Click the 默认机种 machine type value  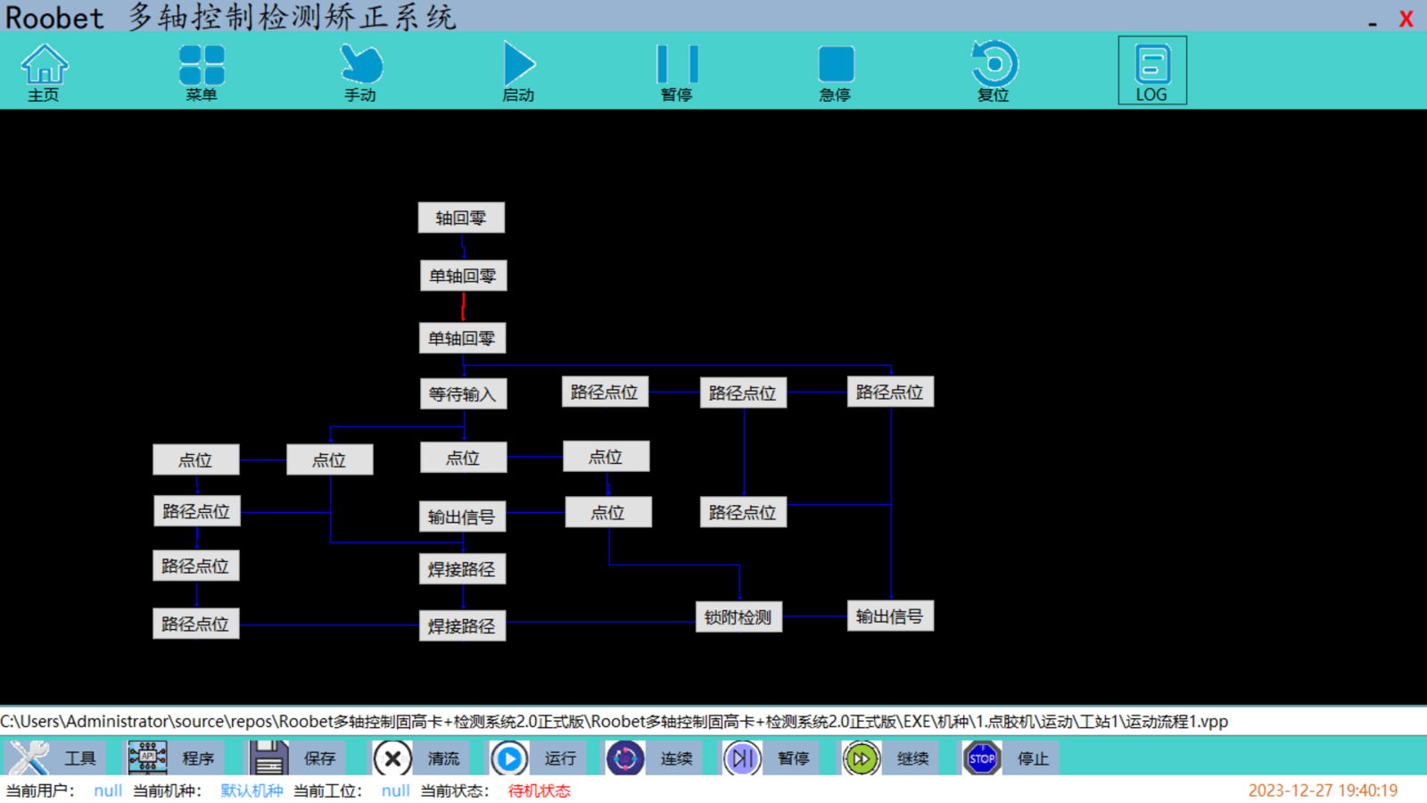[252, 791]
